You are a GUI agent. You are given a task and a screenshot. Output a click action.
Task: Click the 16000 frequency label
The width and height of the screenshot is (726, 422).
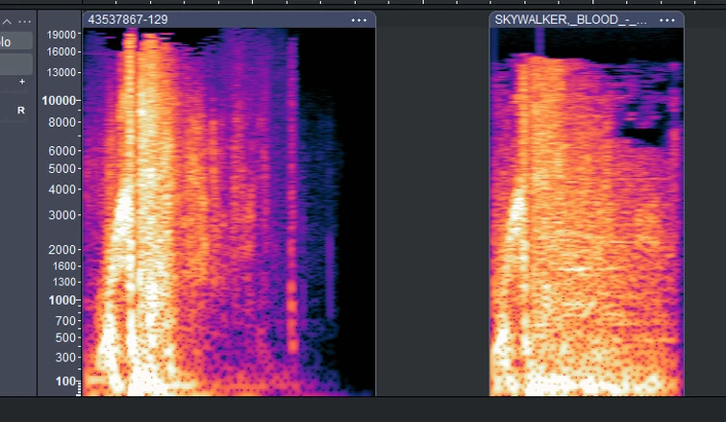pyautogui.click(x=62, y=52)
